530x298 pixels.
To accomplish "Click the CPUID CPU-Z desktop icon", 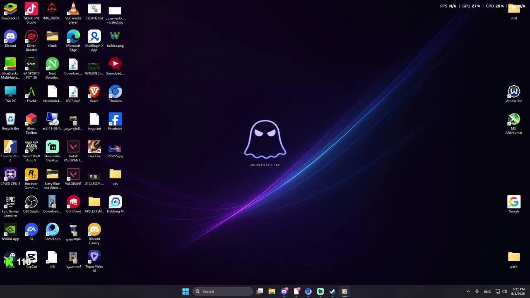I will pyautogui.click(x=10, y=177).
